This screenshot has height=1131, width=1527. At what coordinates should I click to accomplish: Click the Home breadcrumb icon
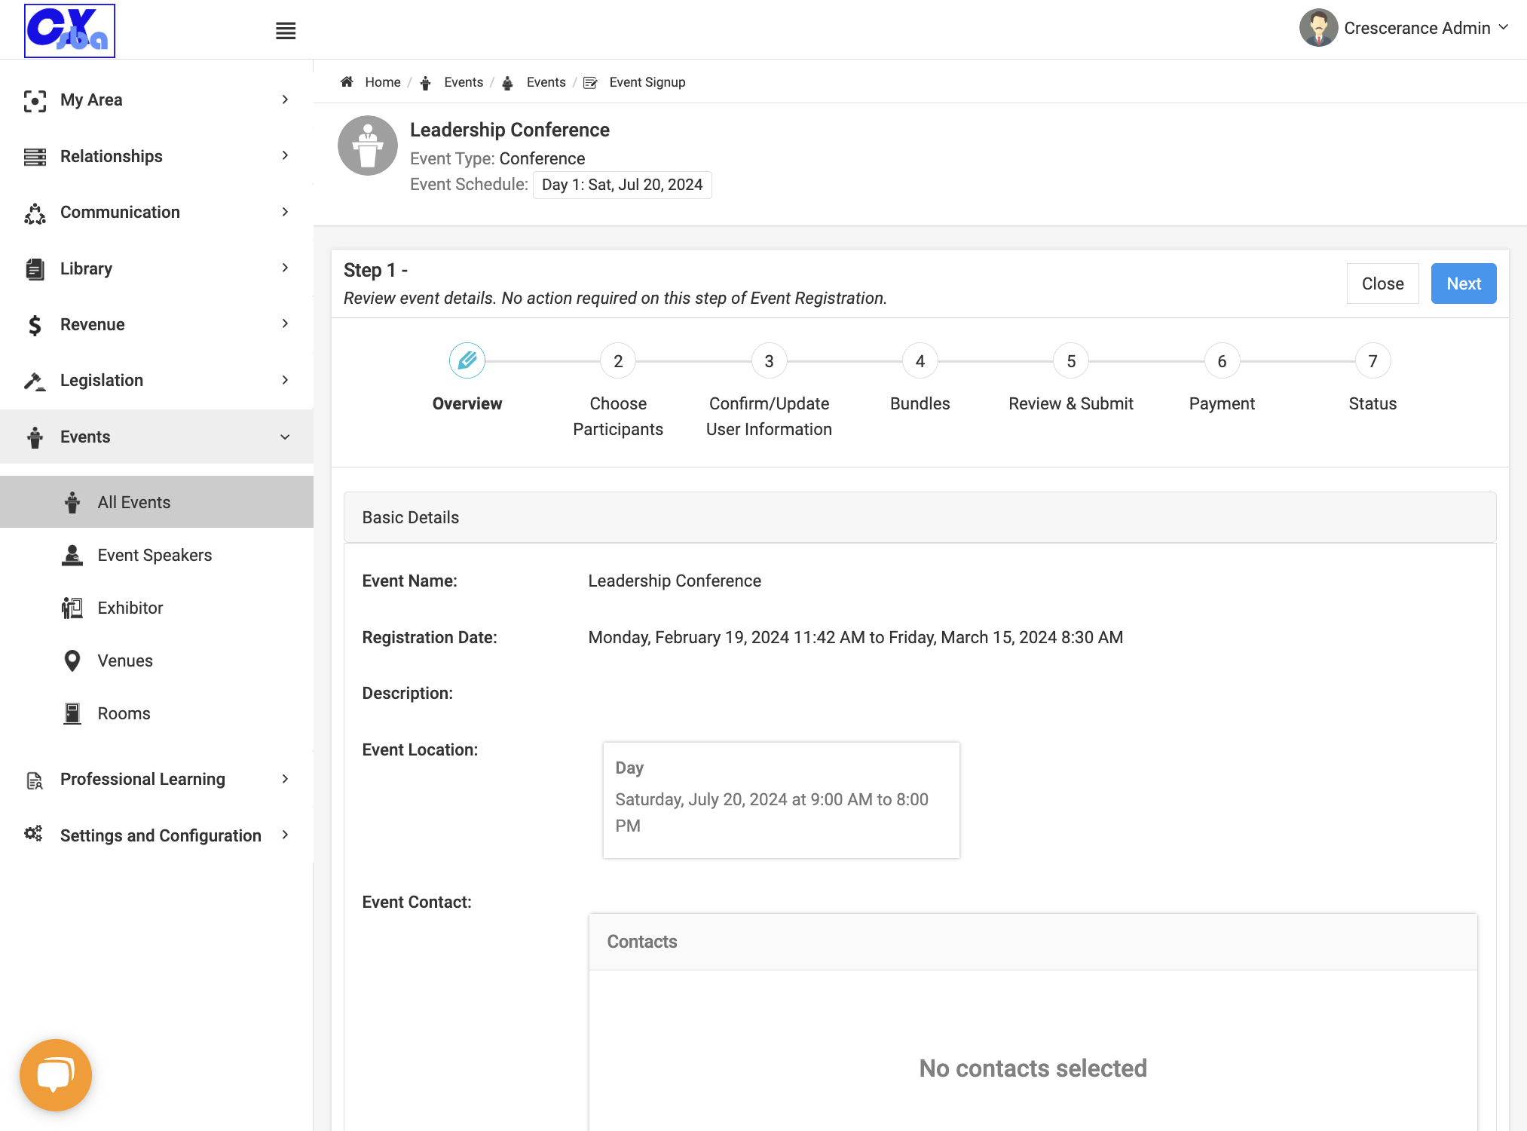[347, 82]
